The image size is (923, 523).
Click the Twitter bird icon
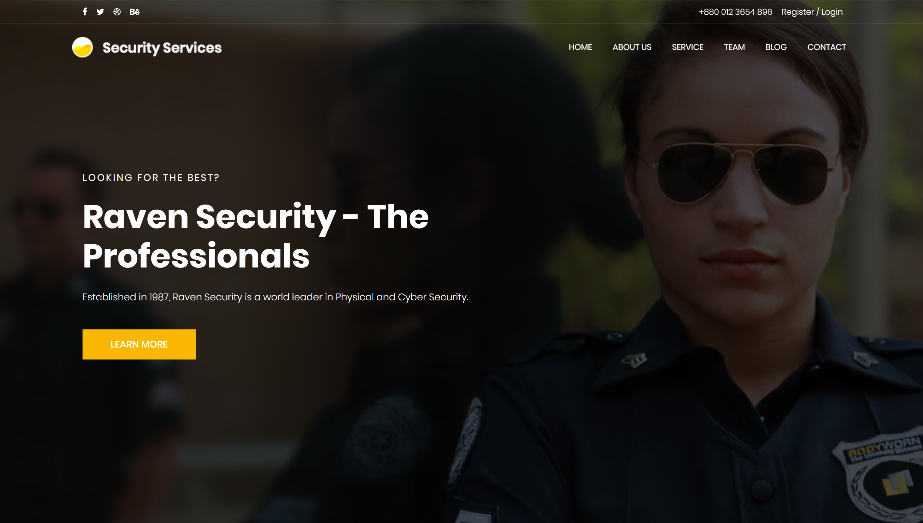coord(100,12)
